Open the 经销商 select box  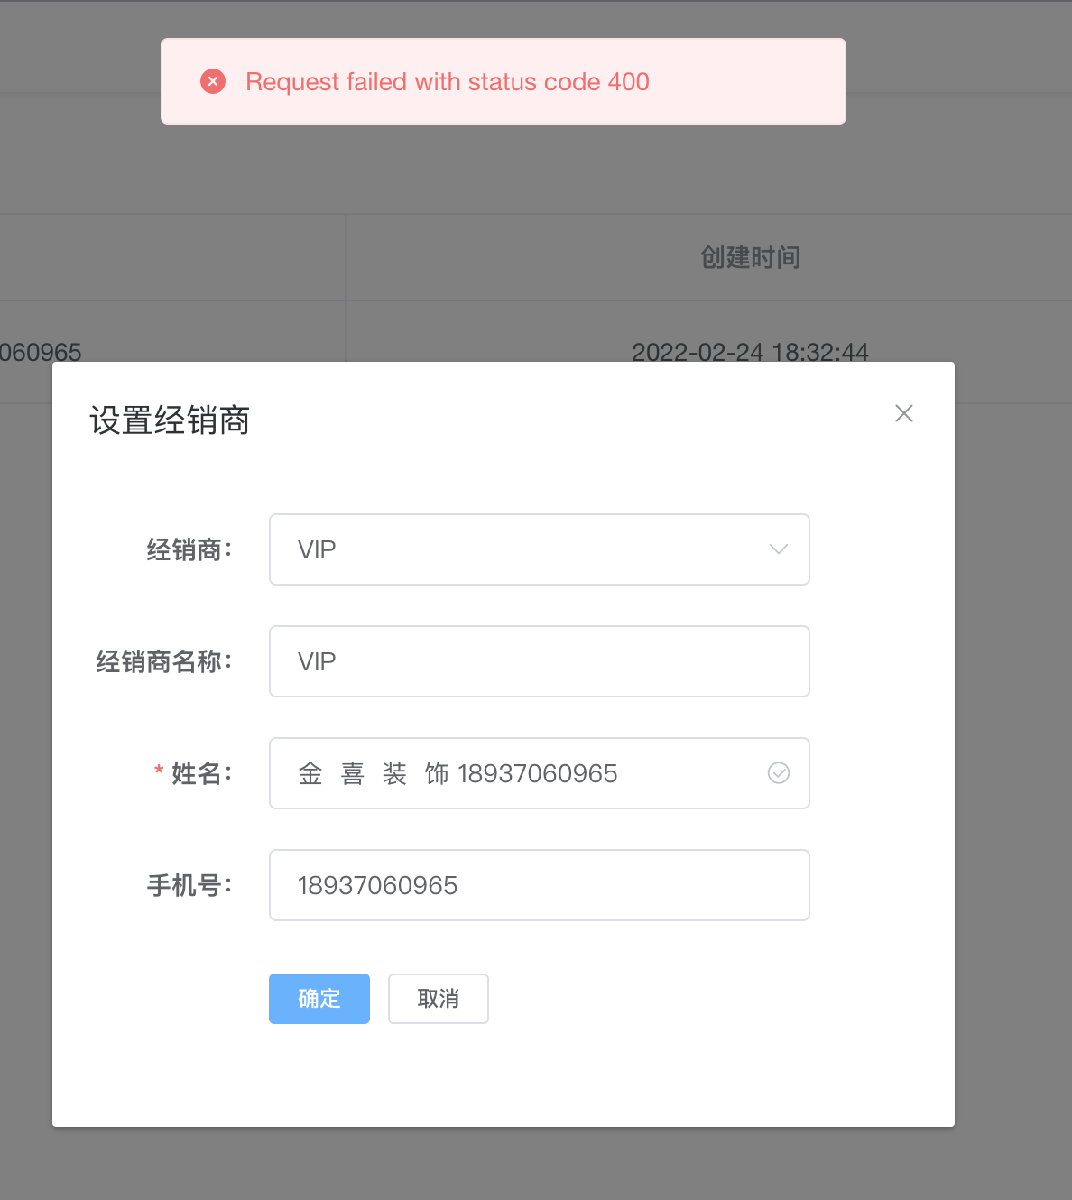523,549
